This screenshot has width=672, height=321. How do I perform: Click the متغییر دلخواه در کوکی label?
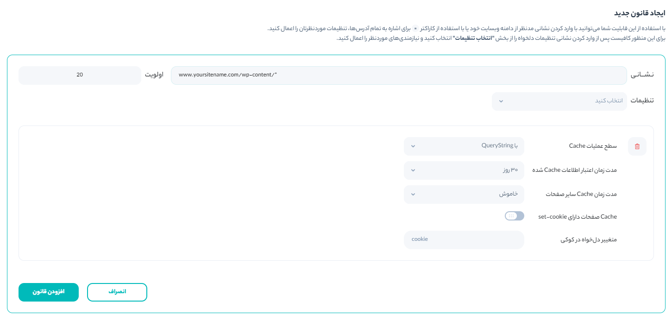click(x=587, y=240)
